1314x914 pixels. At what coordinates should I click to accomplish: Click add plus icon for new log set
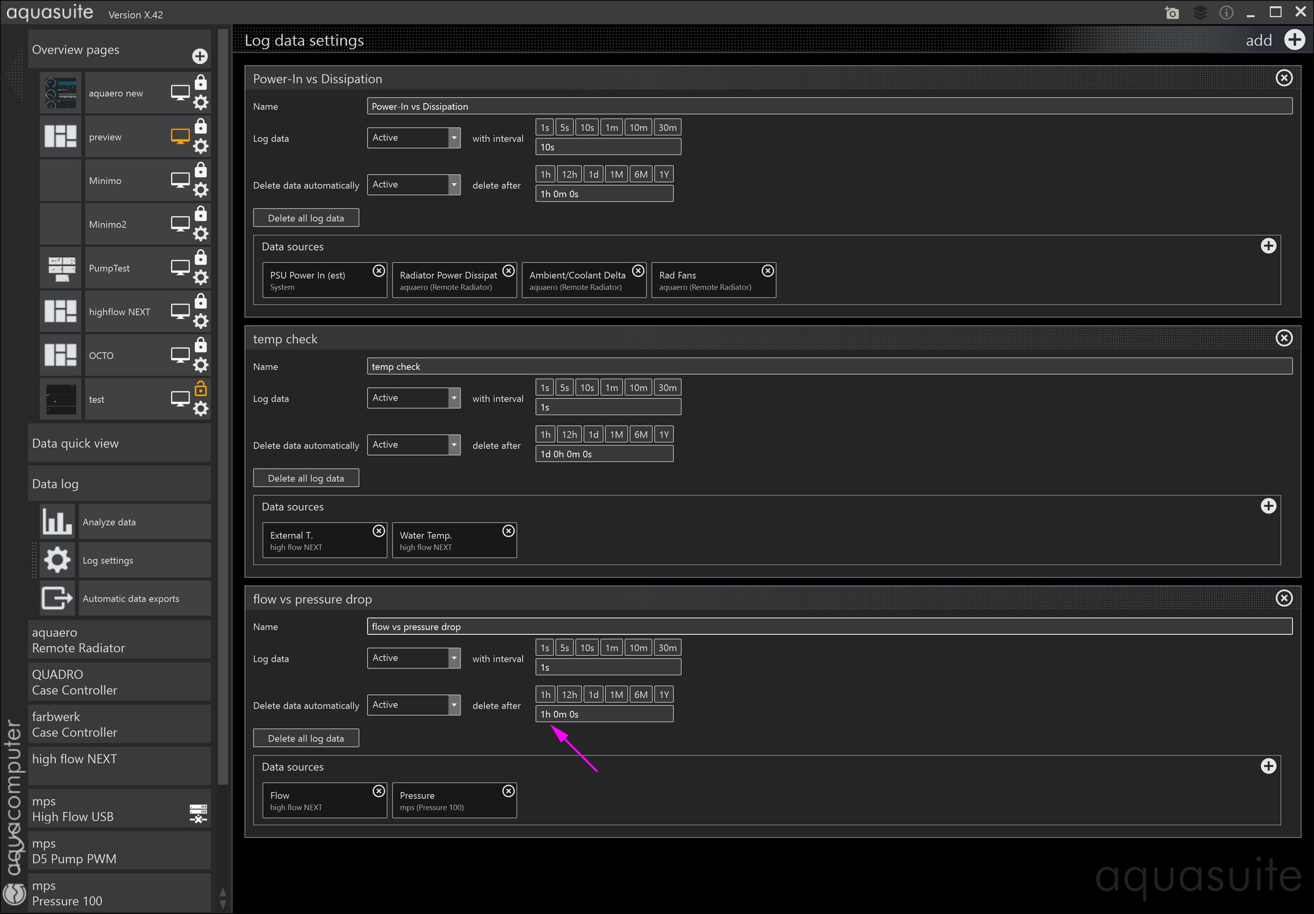click(1294, 40)
